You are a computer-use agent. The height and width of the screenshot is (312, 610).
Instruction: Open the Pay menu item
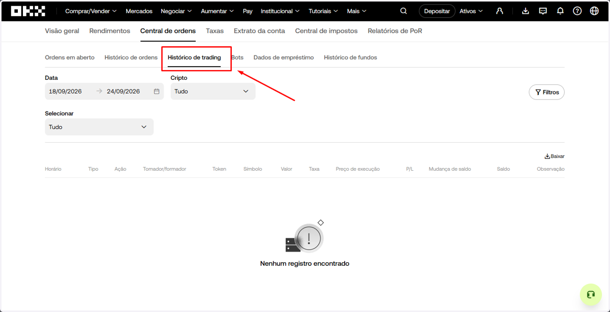tap(248, 11)
